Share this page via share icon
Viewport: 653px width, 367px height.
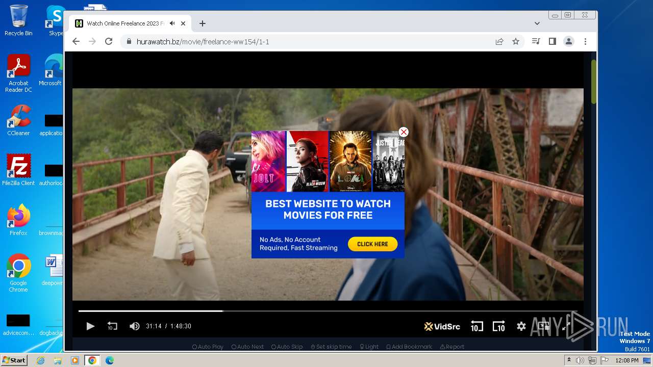[499, 42]
